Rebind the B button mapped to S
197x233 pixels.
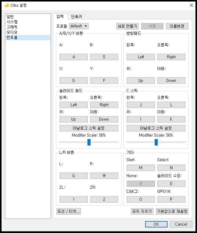coord(104,57)
